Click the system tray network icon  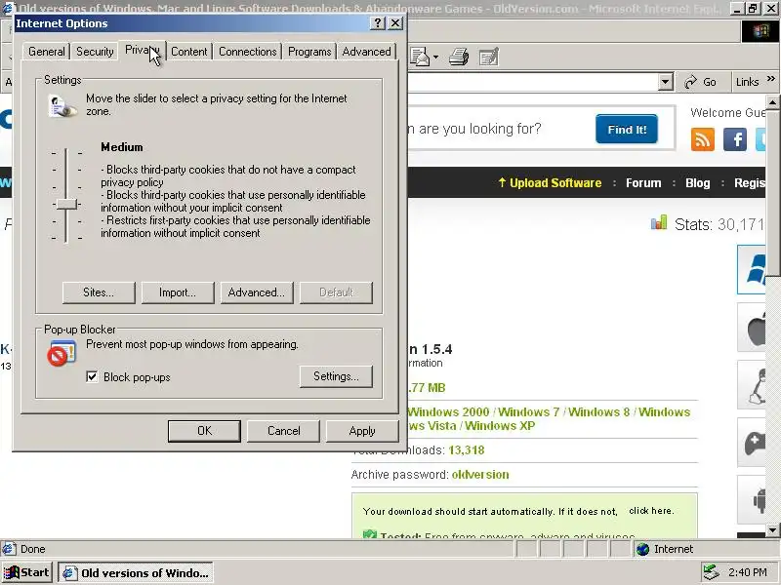coord(711,572)
